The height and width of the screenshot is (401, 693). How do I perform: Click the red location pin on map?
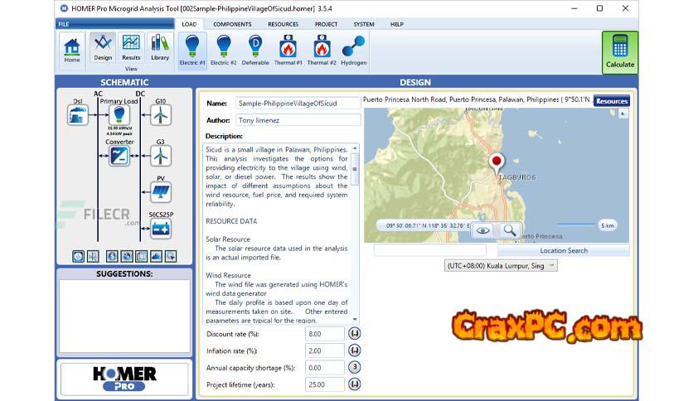pyautogui.click(x=497, y=162)
